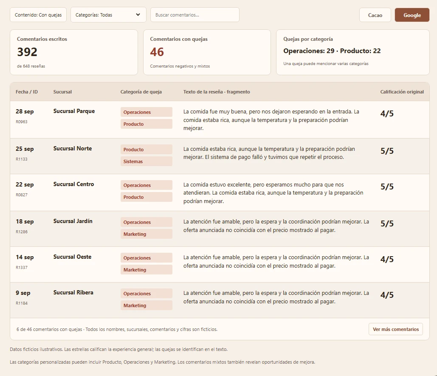Click the 5/5 rating for Sucursal Jardín
The image size is (437, 376).
point(387,223)
